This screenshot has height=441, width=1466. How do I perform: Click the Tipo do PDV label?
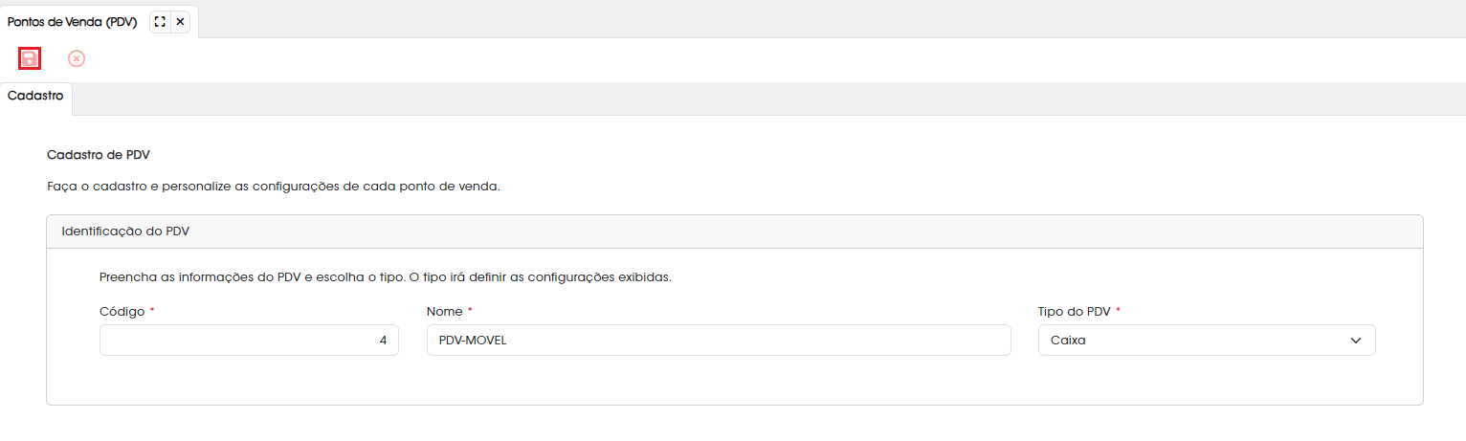[1075, 312]
